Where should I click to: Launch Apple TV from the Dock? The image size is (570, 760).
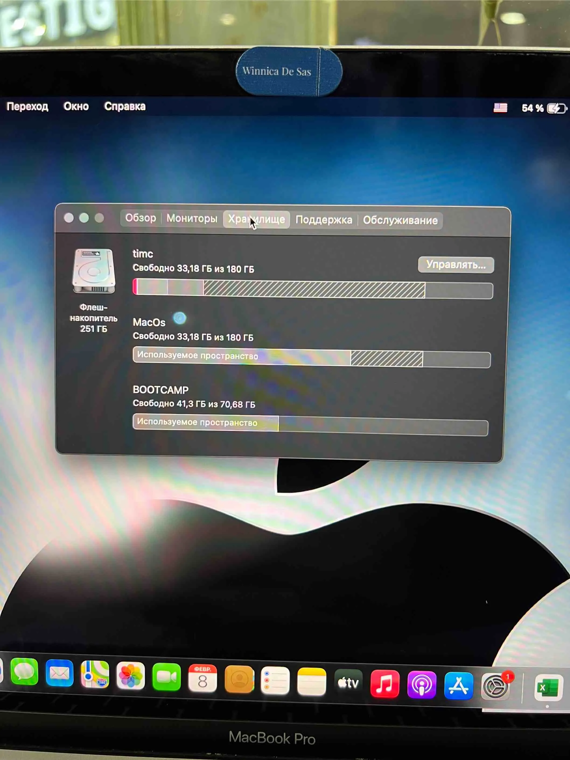tap(348, 683)
